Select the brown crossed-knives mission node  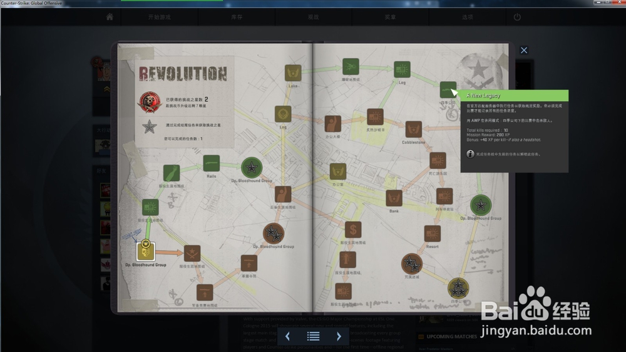tap(192, 254)
